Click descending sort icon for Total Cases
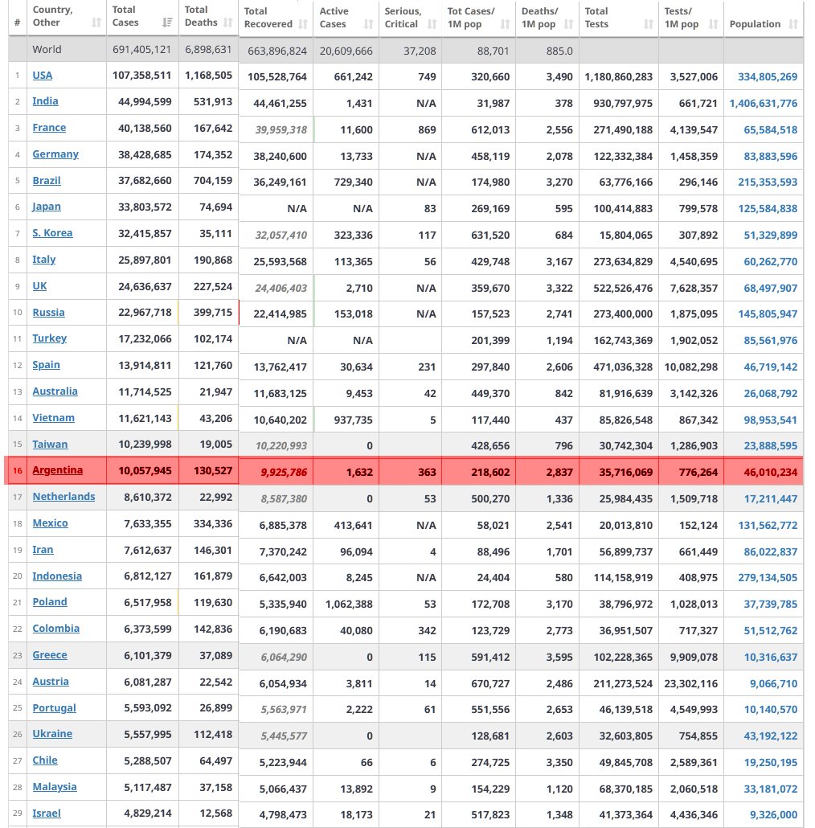Screen dimensions: 815x828 coord(167,23)
